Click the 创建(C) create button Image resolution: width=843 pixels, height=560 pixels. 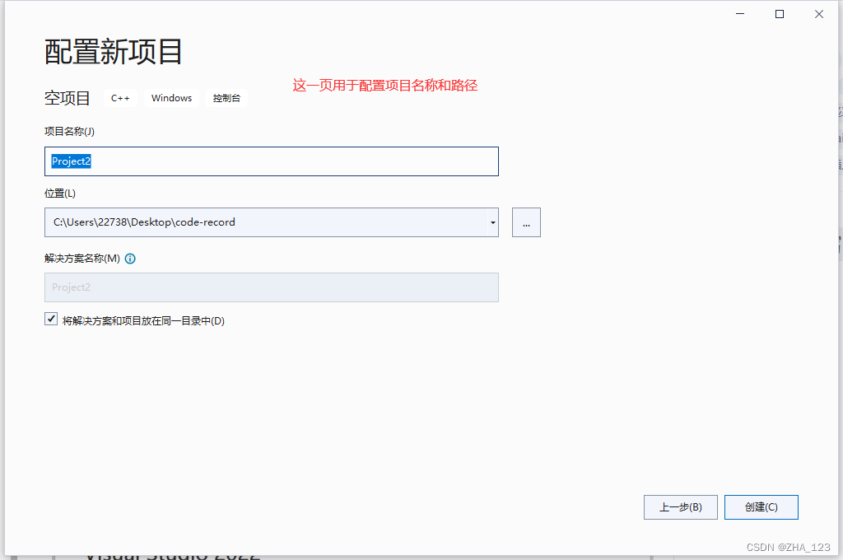761,507
